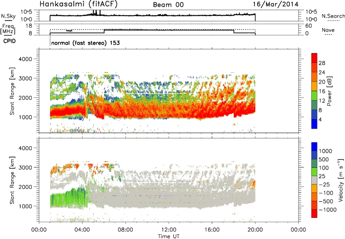Select the 16:00 time tick label
Image resolution: width=345 pixels, height=239 pixels.
click(x=212, y=230)
